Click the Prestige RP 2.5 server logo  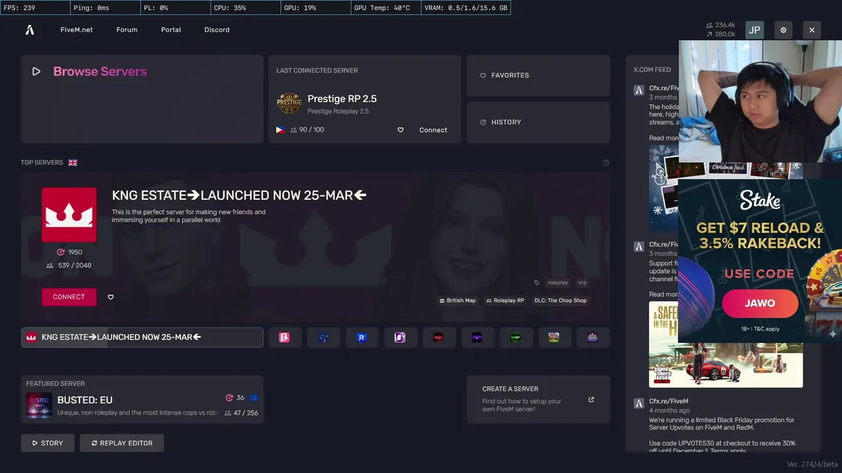[289, 104]
